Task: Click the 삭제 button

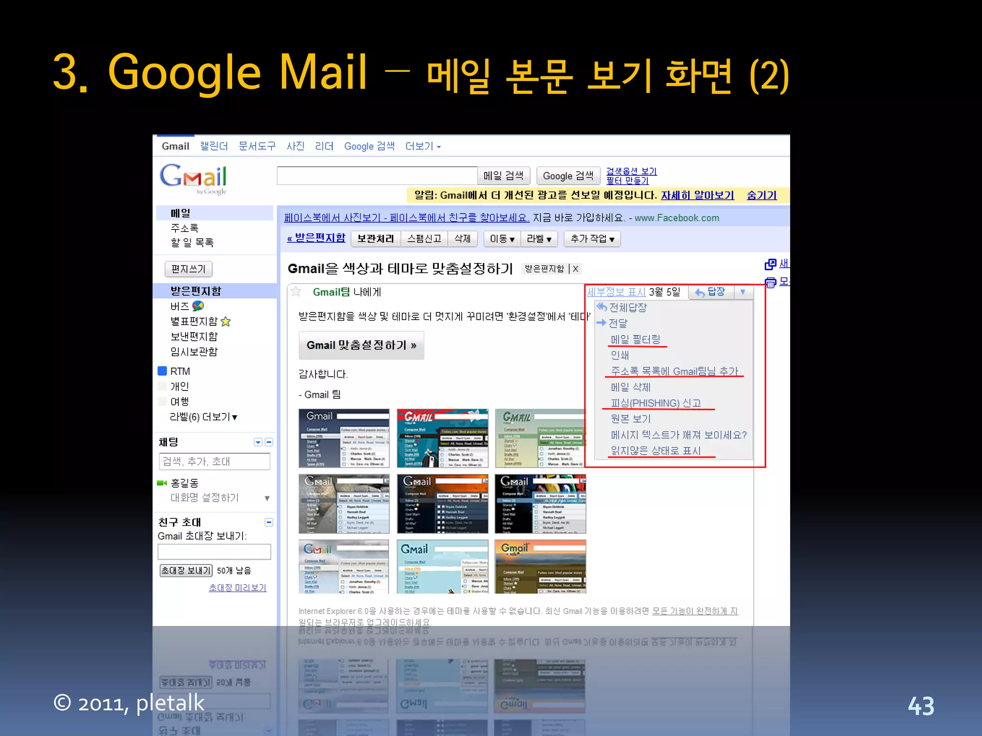Action: pyautogui.click(x=462, y=239)
